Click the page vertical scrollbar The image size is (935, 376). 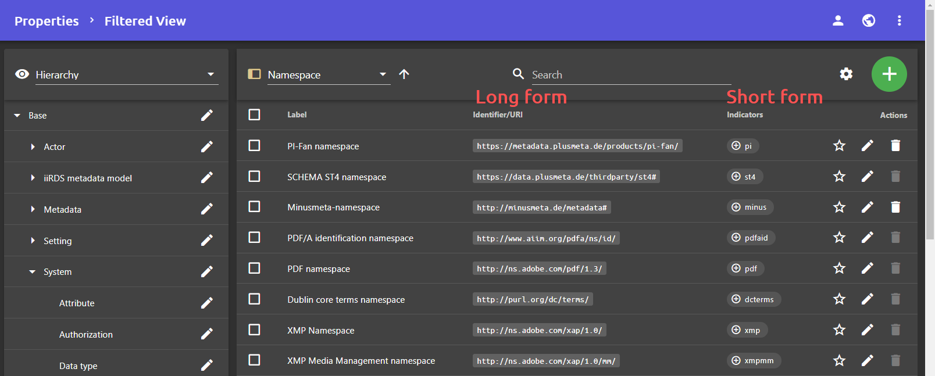[x=930, y=125]
